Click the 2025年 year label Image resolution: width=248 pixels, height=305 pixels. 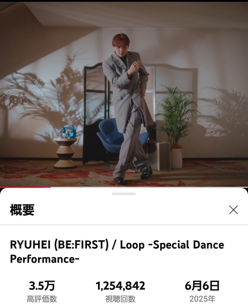[202, 299]
